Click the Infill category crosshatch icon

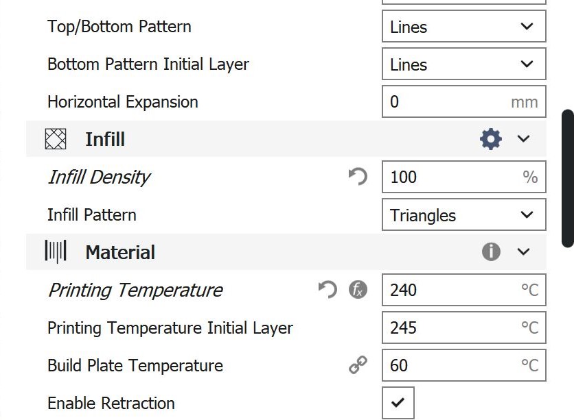tap(56, 140)
